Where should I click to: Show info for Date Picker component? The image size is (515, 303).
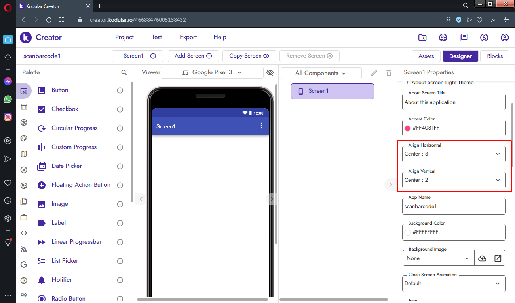coord(120,166)
